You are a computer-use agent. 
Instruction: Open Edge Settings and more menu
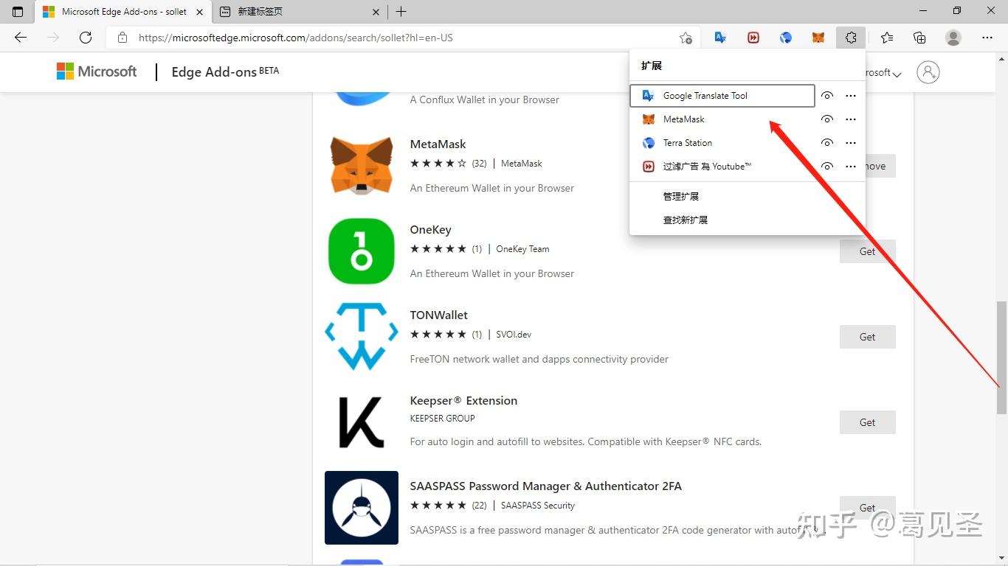pos(987,38)
